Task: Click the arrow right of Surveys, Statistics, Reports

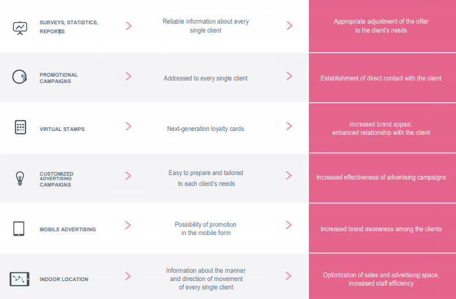Action: pos(129,26)
